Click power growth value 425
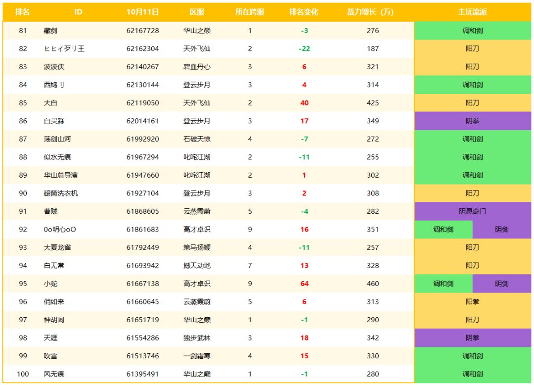The height and width of the screenshot is (385, 534). point(373,103)
